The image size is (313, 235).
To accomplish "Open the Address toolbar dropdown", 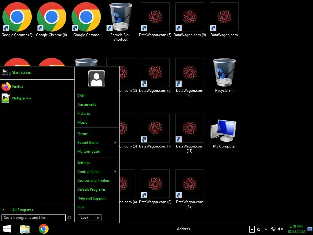I will click(x=252, y=229).
